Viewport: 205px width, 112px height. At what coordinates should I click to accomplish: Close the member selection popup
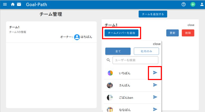[157, 44]
